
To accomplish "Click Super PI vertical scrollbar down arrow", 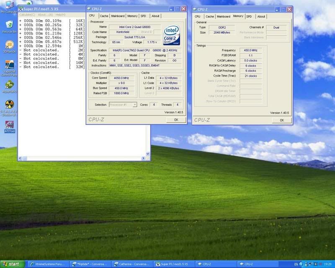I will (148, 154).
